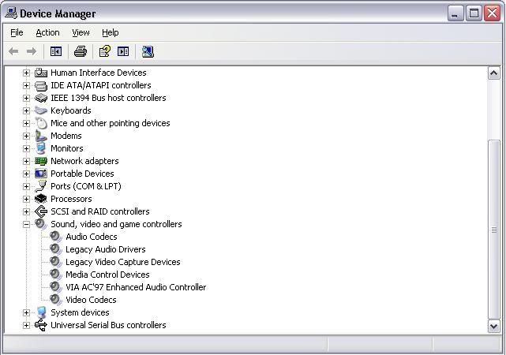Select Video Codecs entry
This screenshot has height=355, width=506.
(x=91, y=300)
